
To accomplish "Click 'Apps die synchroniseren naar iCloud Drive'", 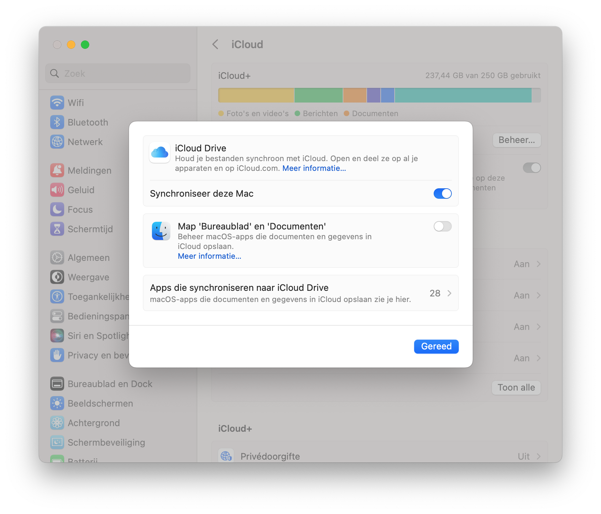I will (239, 288).
